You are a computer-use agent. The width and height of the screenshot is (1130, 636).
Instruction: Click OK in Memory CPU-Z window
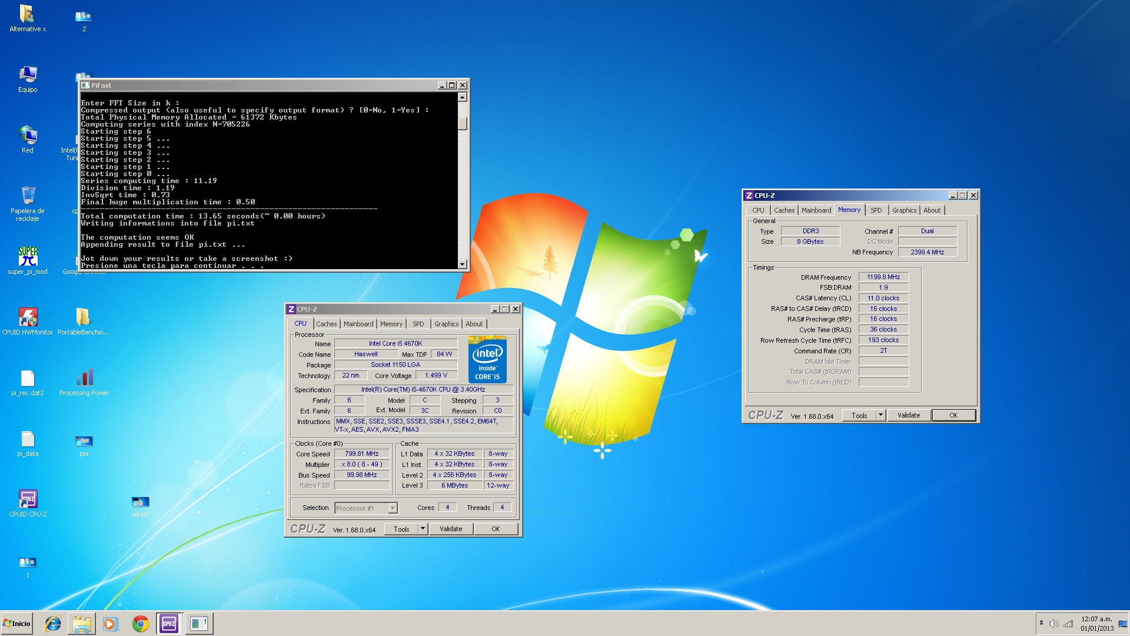[x=953, y=415]
